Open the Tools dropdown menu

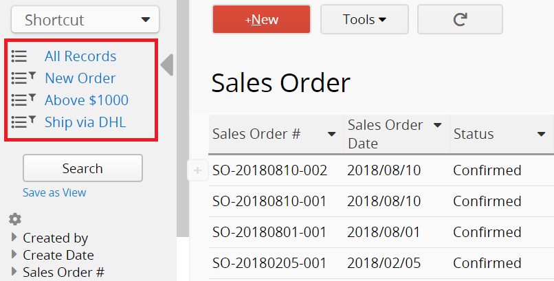pyautogui.click(x=364, y=19)
